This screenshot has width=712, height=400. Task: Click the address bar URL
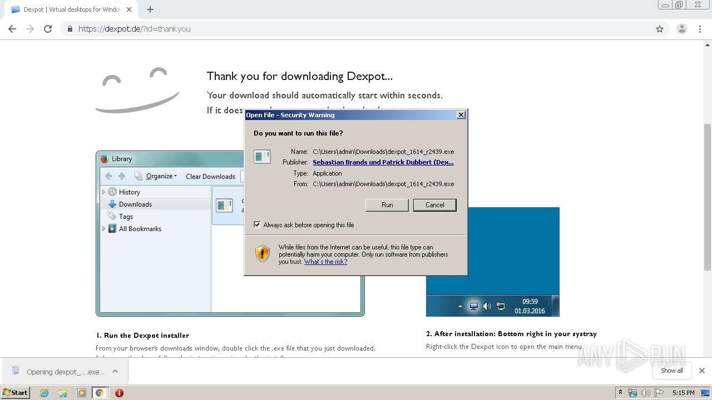pos(135,29)
